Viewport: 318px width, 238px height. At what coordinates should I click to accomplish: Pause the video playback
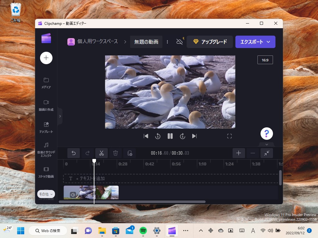pos(170,136)
